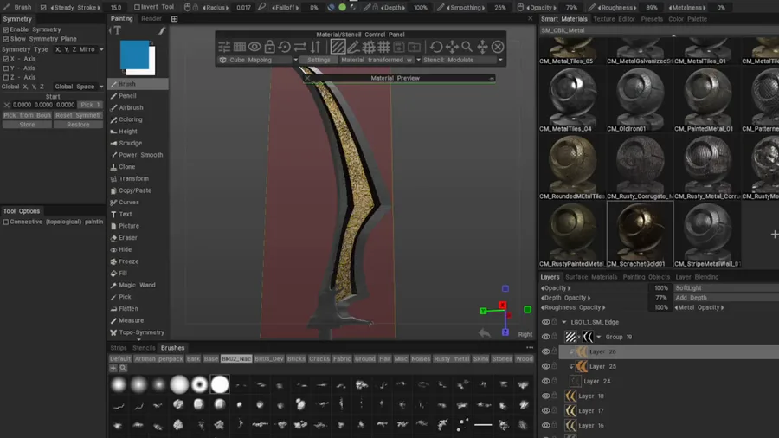
Task: Toggle Enable Symmetry checkbox
Action: [6, 29]
